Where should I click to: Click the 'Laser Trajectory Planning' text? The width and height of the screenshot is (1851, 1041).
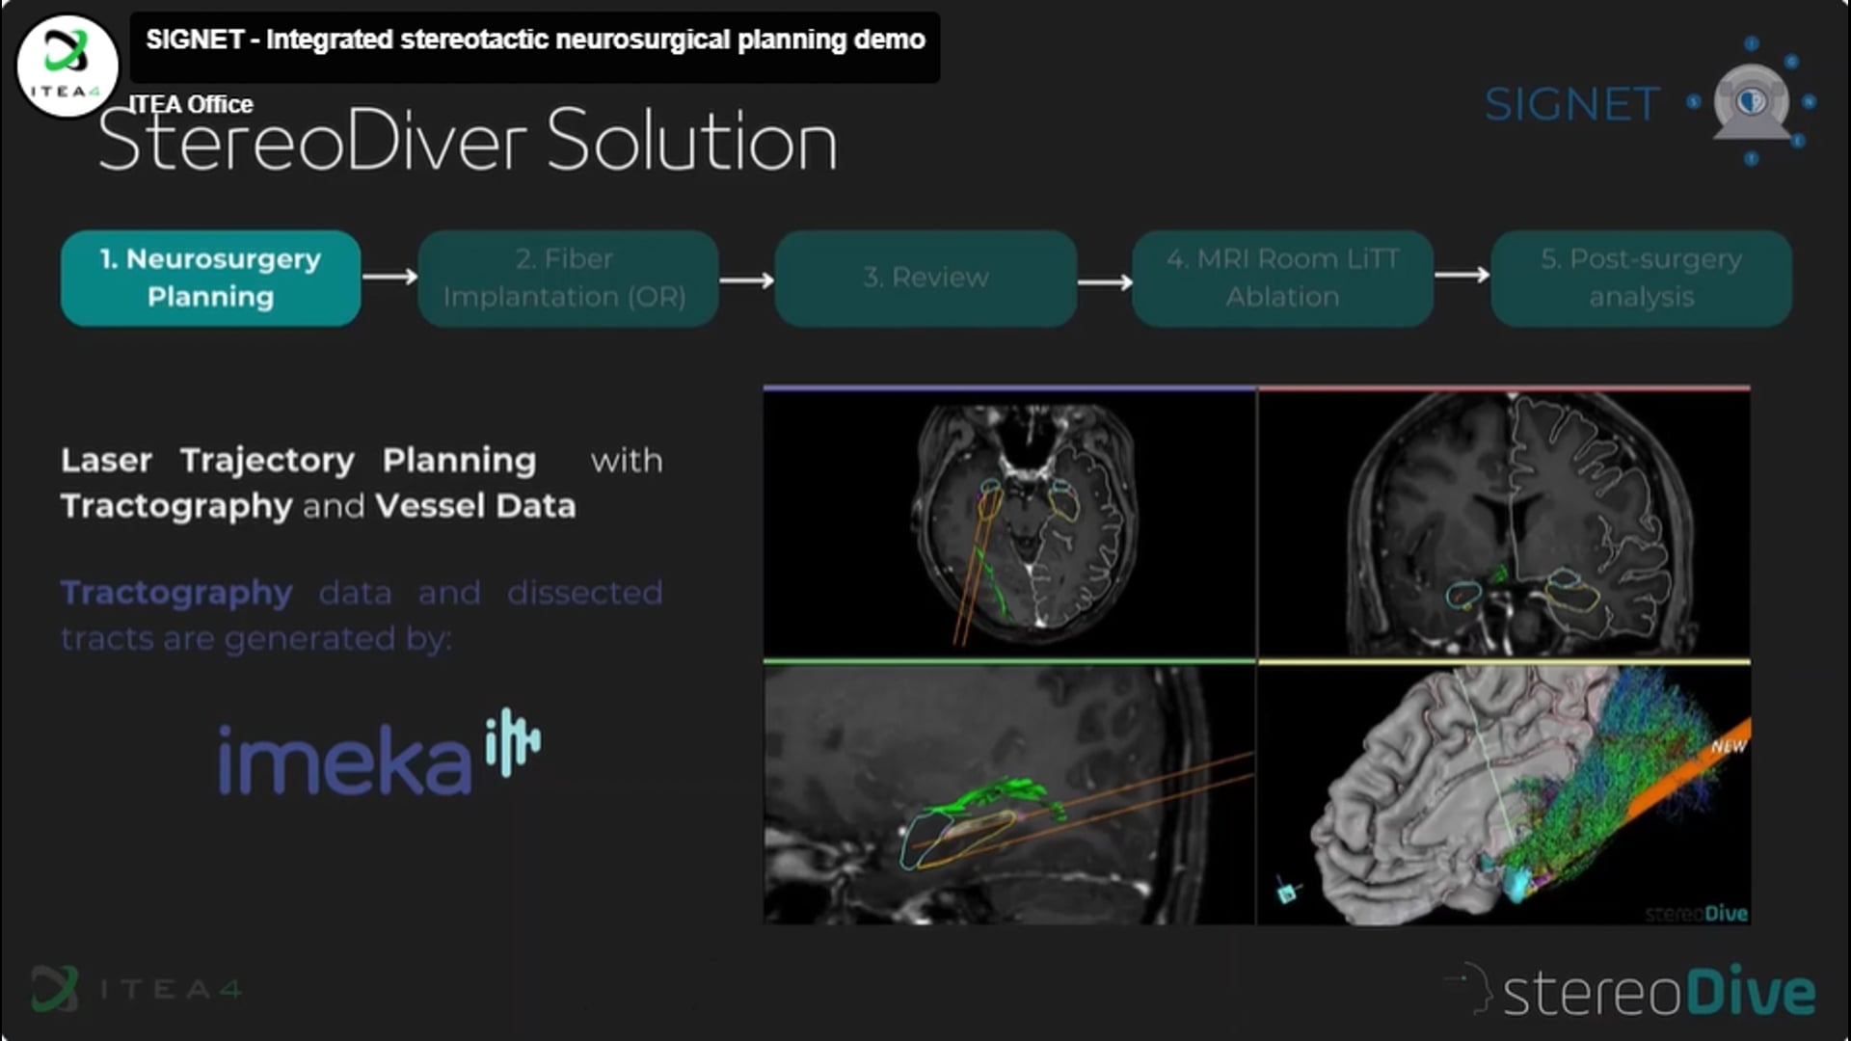click(x=298, y=461)
